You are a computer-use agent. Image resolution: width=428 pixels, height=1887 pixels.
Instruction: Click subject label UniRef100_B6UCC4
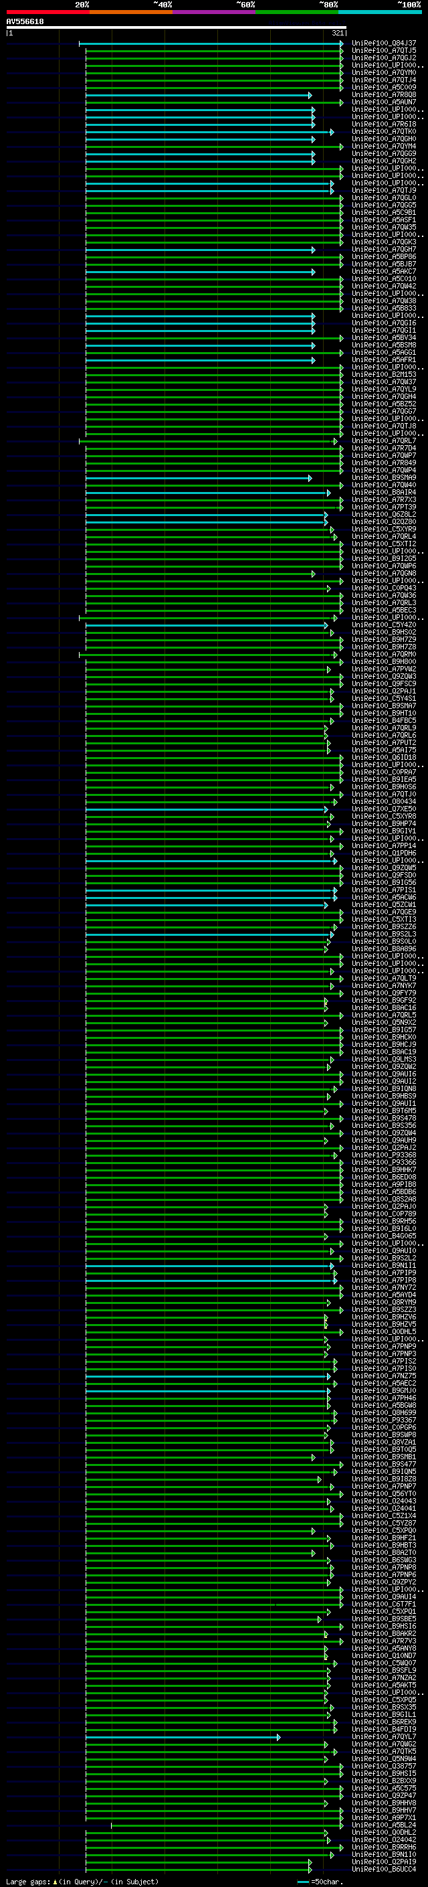click(x=384, y=1869)
